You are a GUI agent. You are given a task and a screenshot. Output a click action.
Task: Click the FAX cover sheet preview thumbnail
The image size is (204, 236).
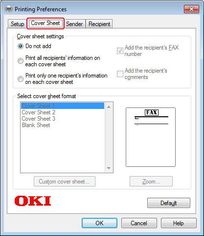pyautogui.click(x=151, y=137)
